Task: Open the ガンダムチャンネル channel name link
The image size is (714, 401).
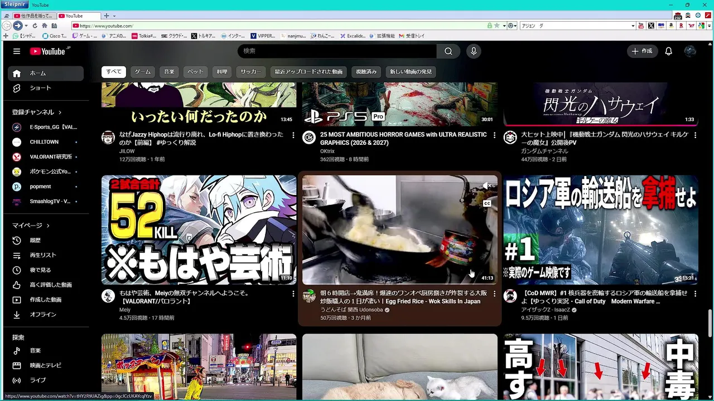Action: pos(544,151)
